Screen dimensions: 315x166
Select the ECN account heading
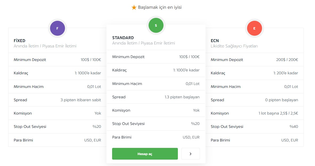point(215,41)
